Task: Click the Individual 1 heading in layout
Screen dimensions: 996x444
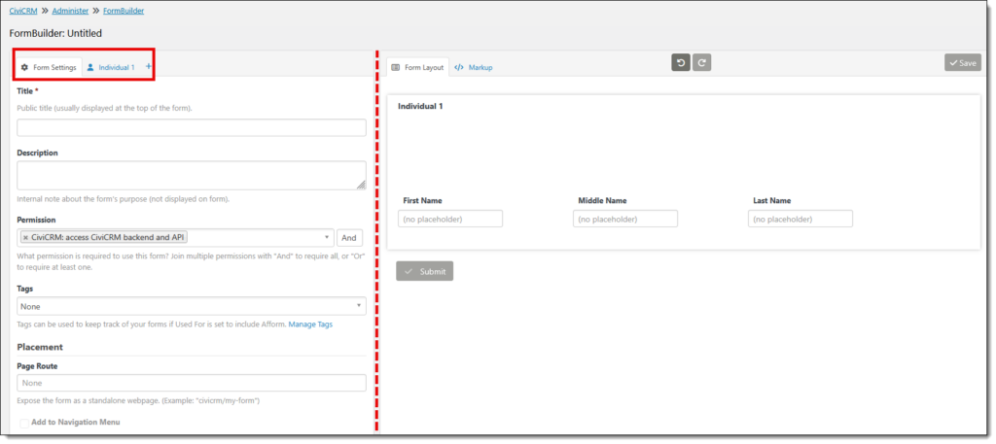Action: pos(420,106)
